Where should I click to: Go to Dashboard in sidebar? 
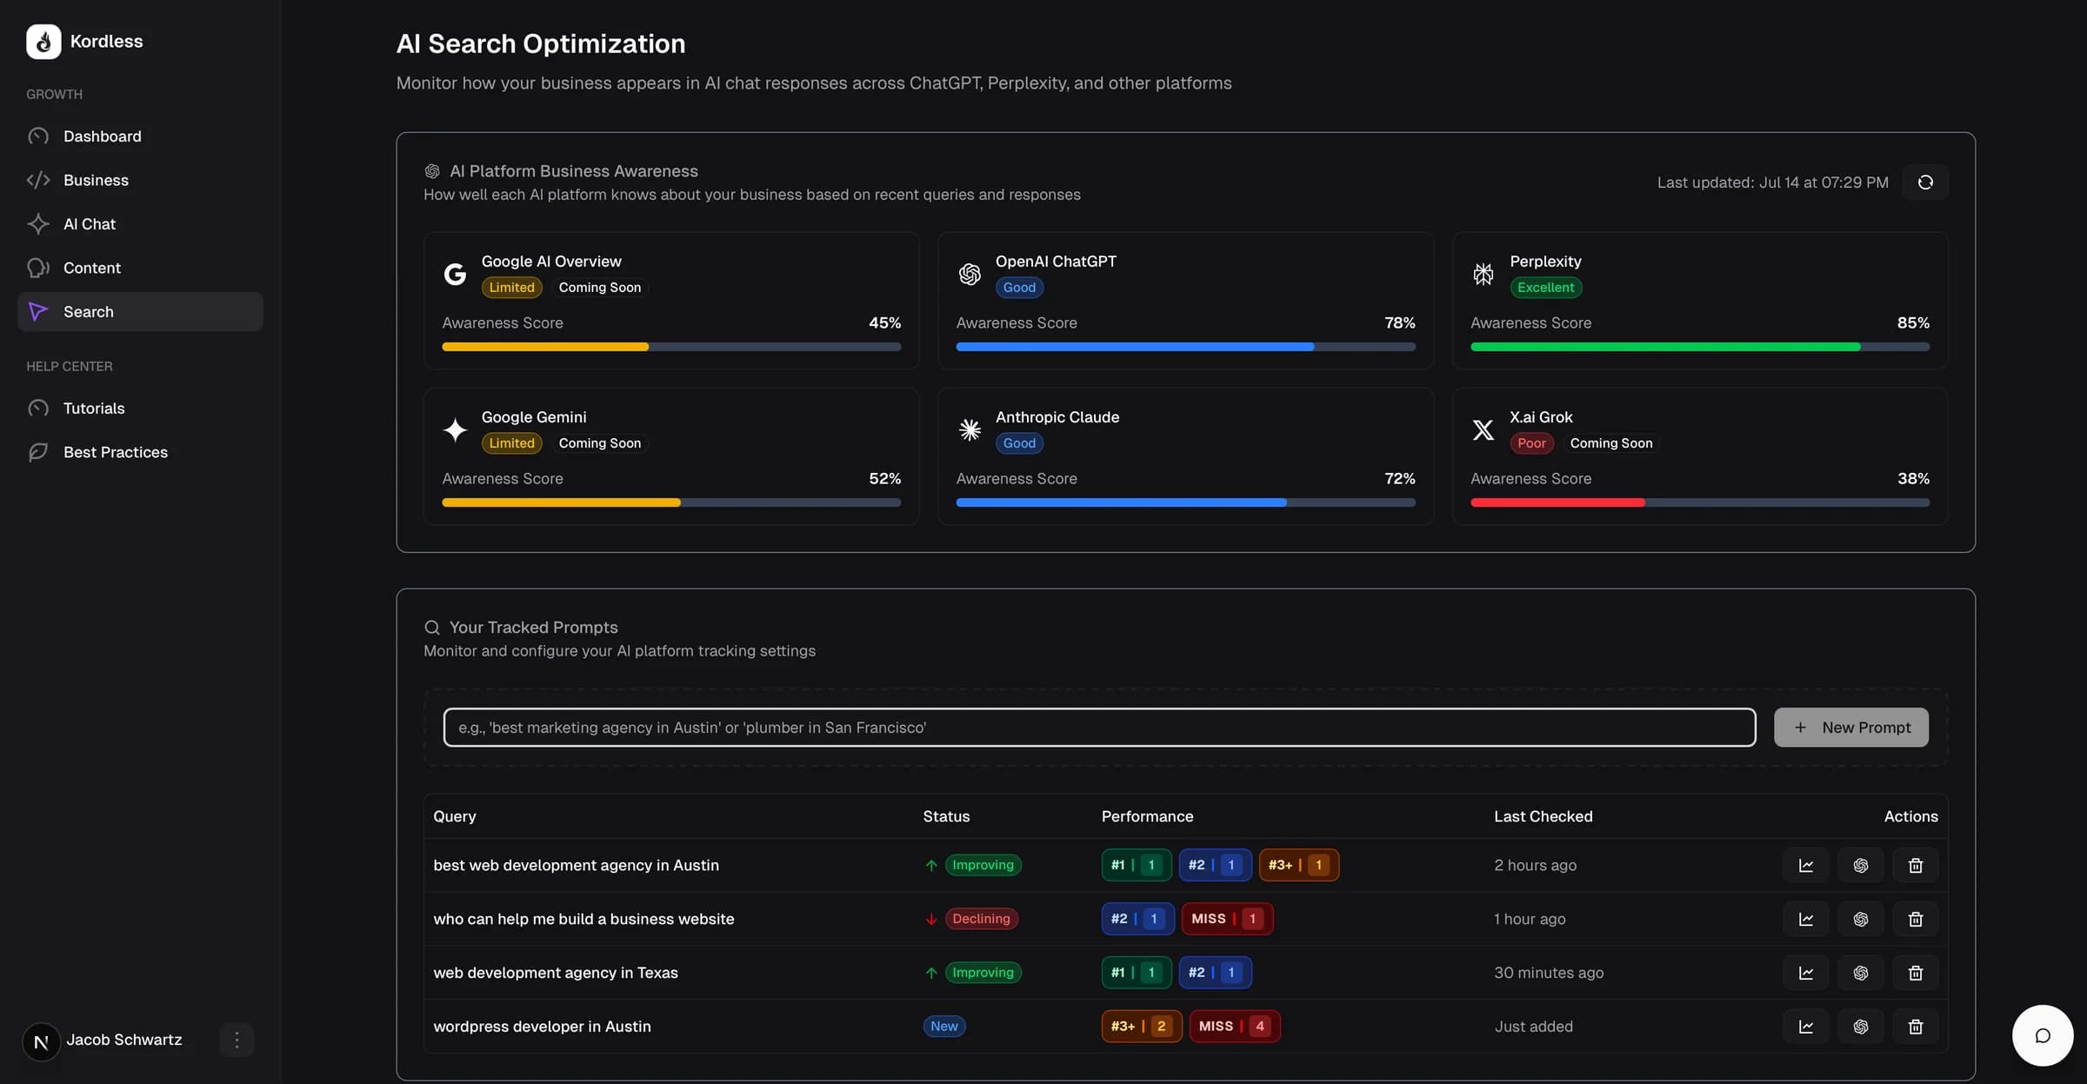(102, 136)
